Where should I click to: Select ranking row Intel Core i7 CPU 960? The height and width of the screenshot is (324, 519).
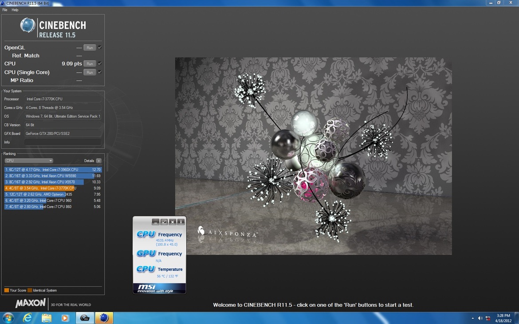(x=53, y=200)
